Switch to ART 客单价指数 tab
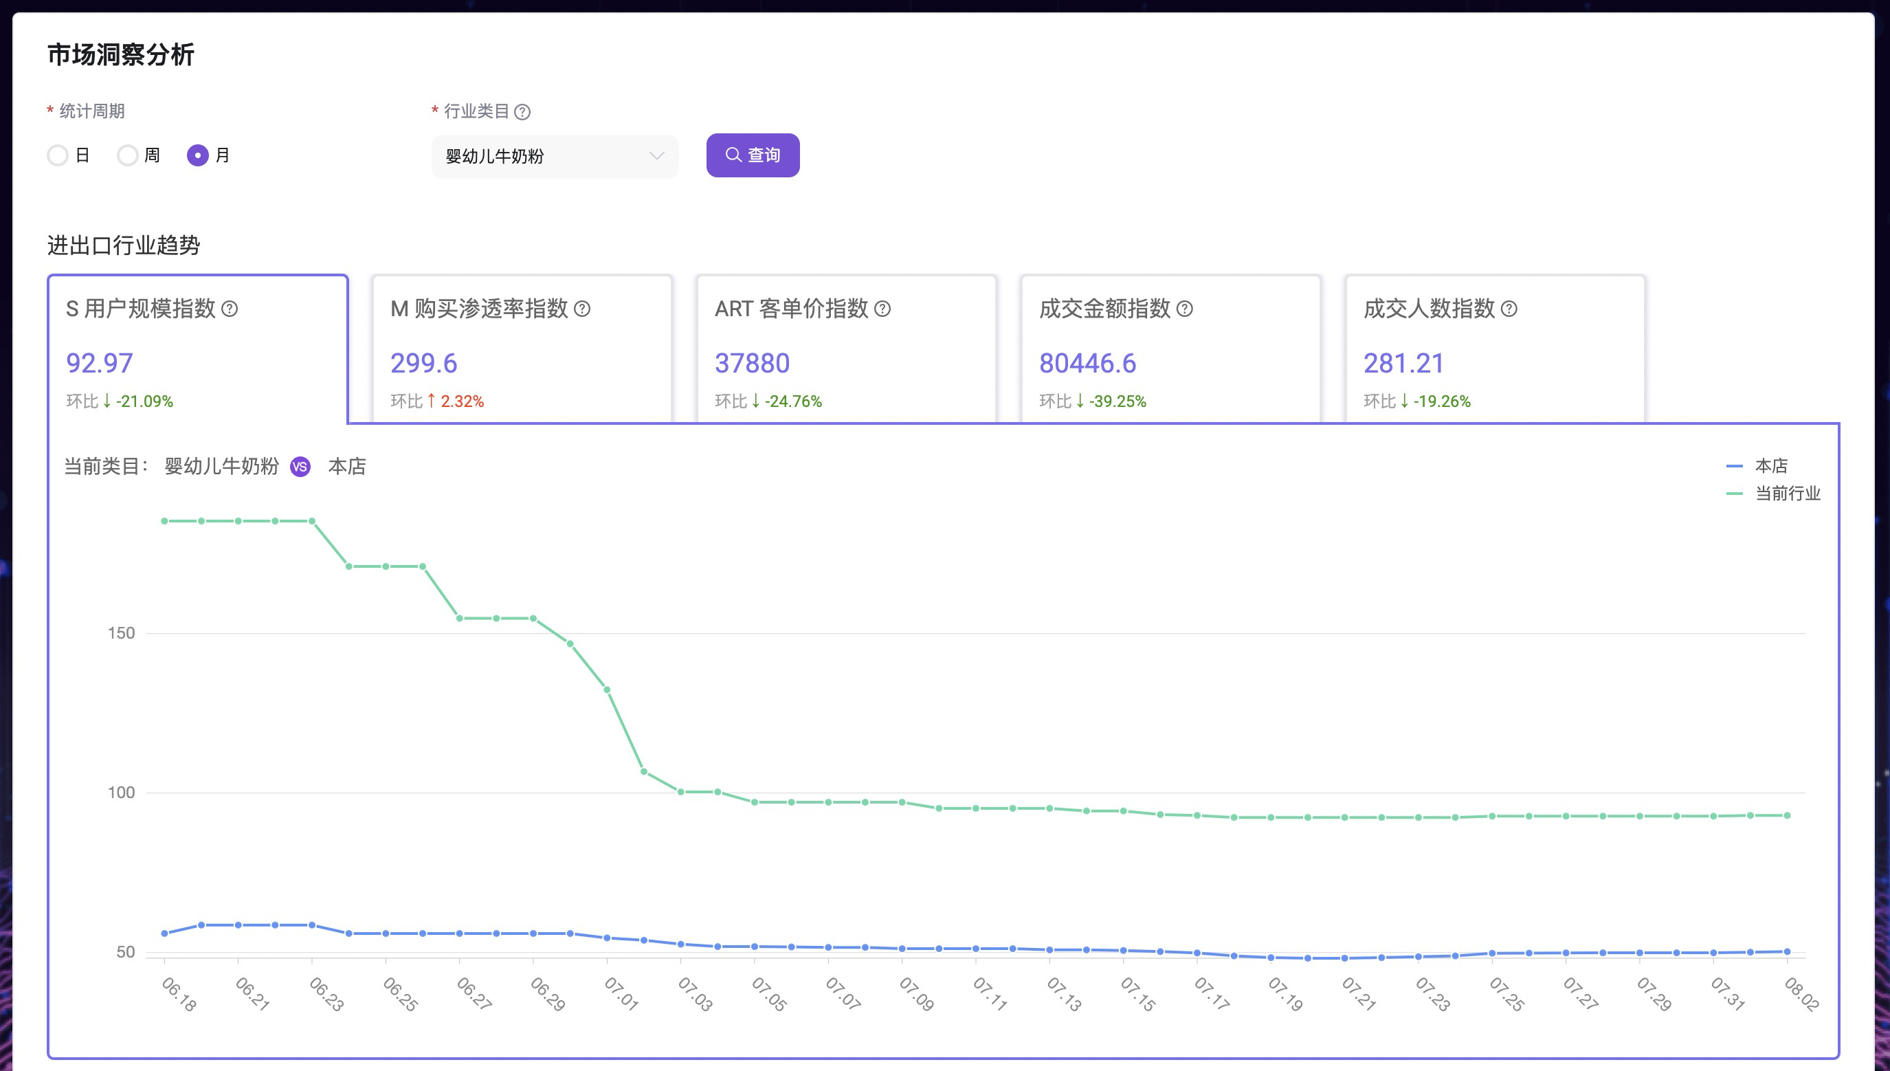 (847, 350)
